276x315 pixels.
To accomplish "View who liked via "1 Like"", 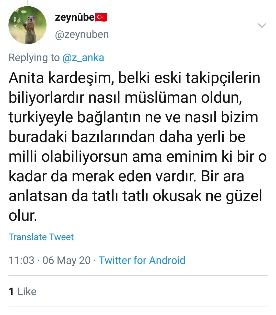I will [x=22, y=291].
